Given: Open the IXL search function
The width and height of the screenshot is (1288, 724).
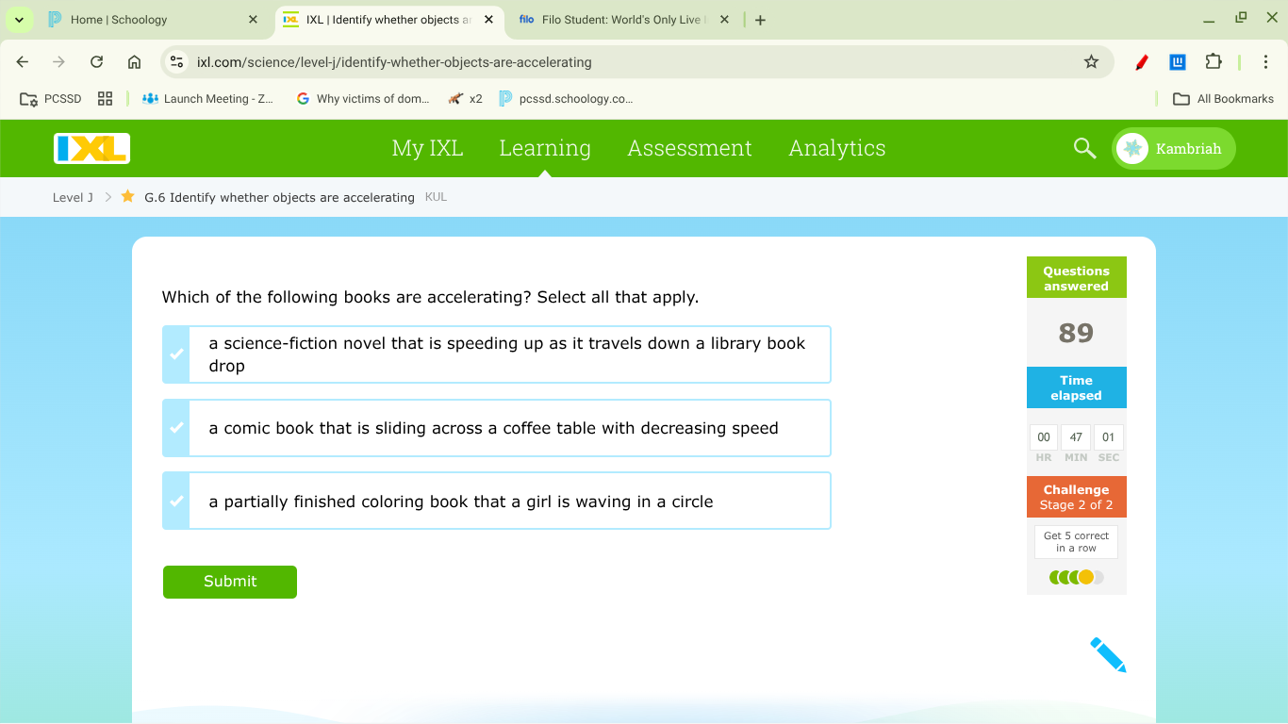Looking at the screenshot, I should coord(1083,148).
